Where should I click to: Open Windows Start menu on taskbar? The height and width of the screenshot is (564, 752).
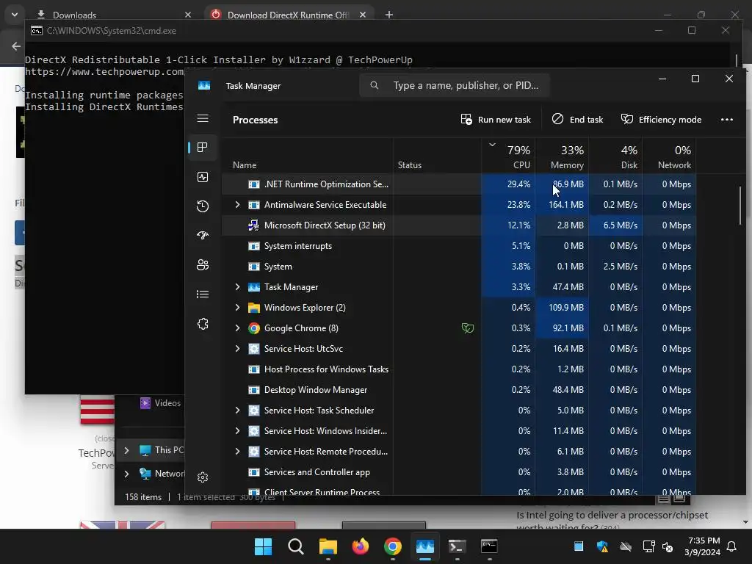click(263, 546)
